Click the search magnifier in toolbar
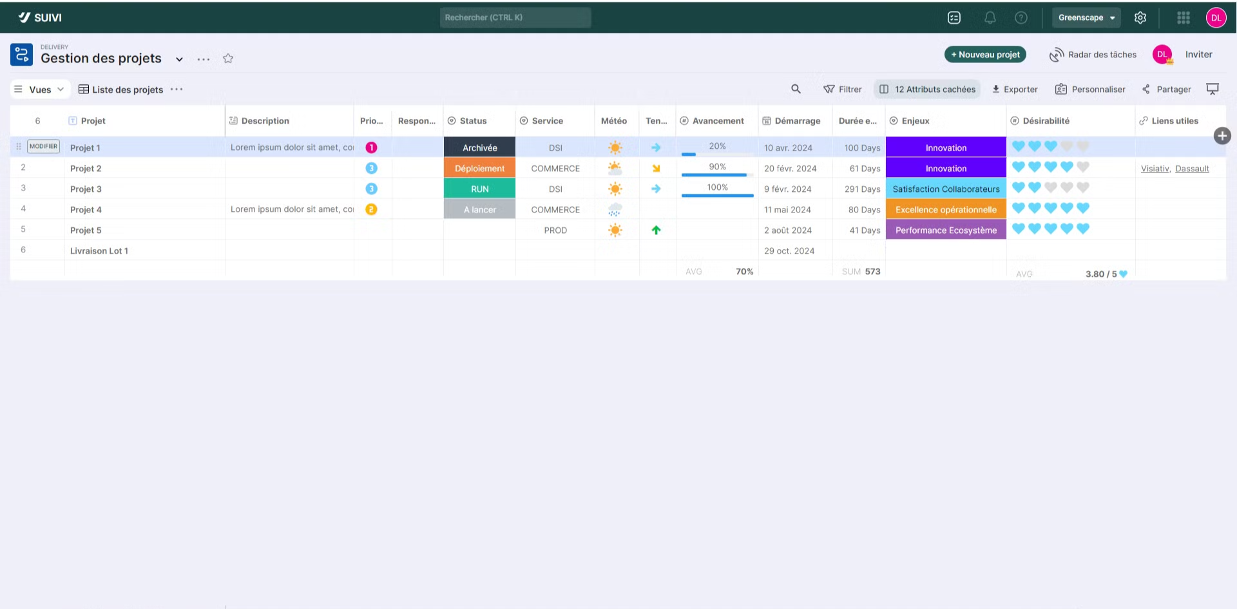The height and width of the screenshot is (609, 1237). pos(796,89)
